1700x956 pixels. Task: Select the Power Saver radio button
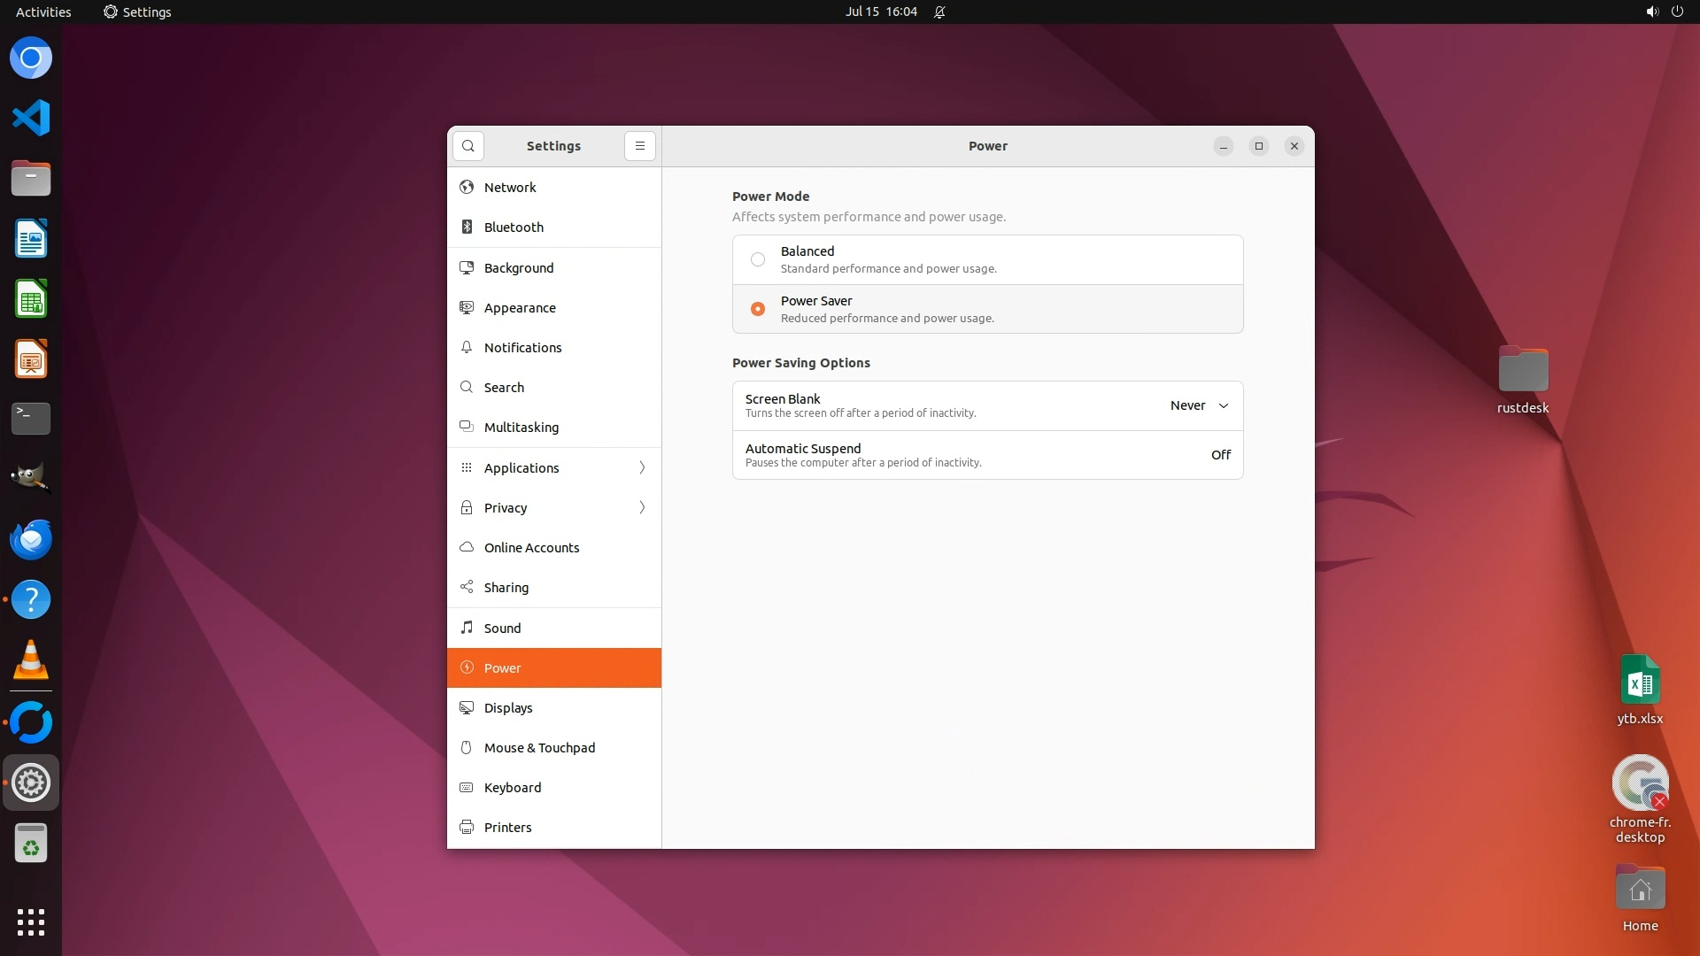758,309
